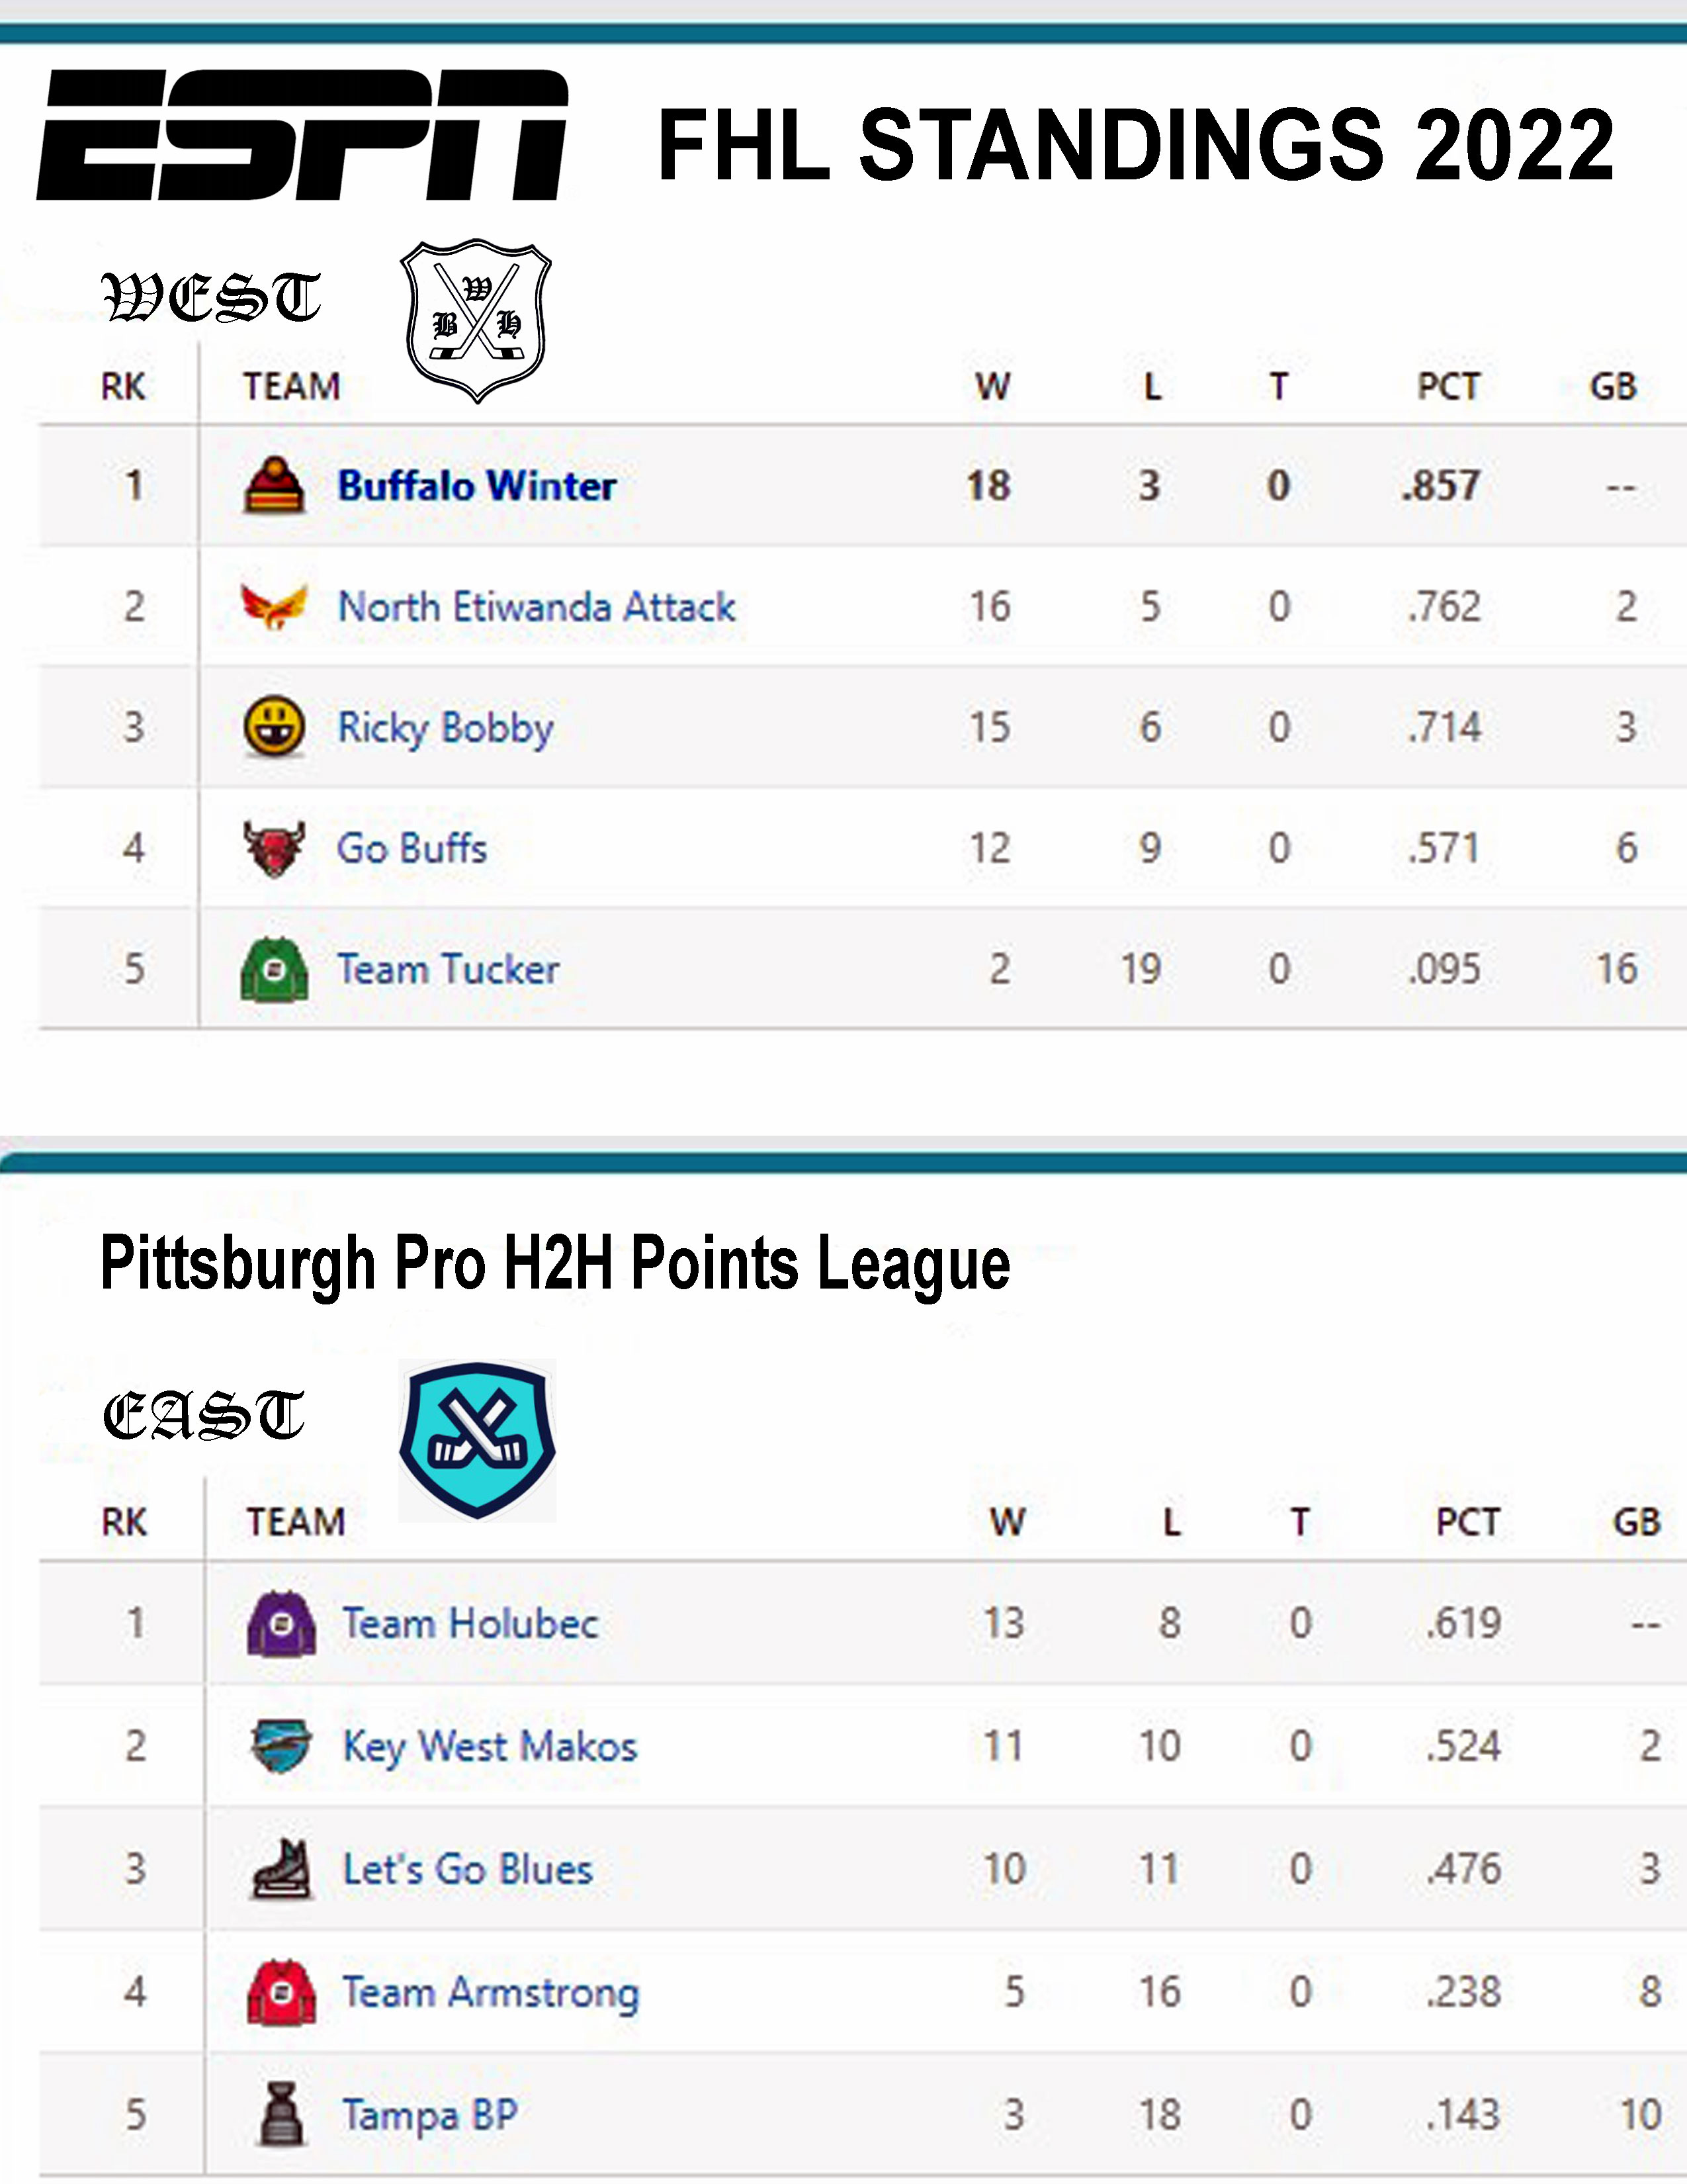This screenshot has width=1687, height=2184.
Task: Open the Key West Makos team link
Action: tap(490, 1747)
